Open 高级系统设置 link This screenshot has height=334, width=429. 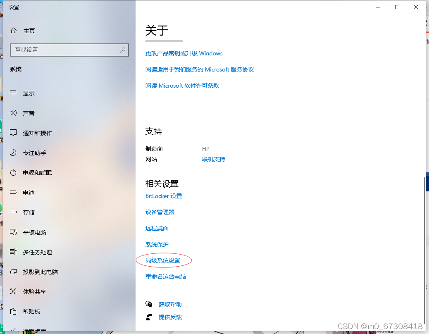(163, 260)
